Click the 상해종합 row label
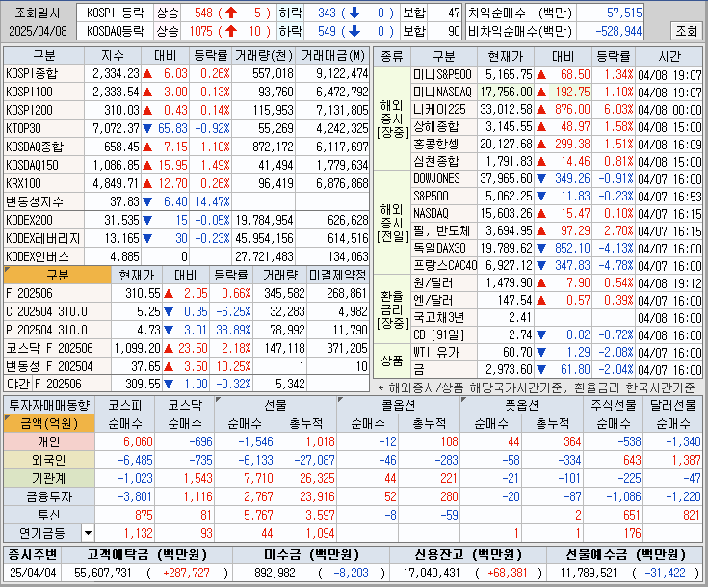Screen dimensions: 708x587 [x=444, y=127]
